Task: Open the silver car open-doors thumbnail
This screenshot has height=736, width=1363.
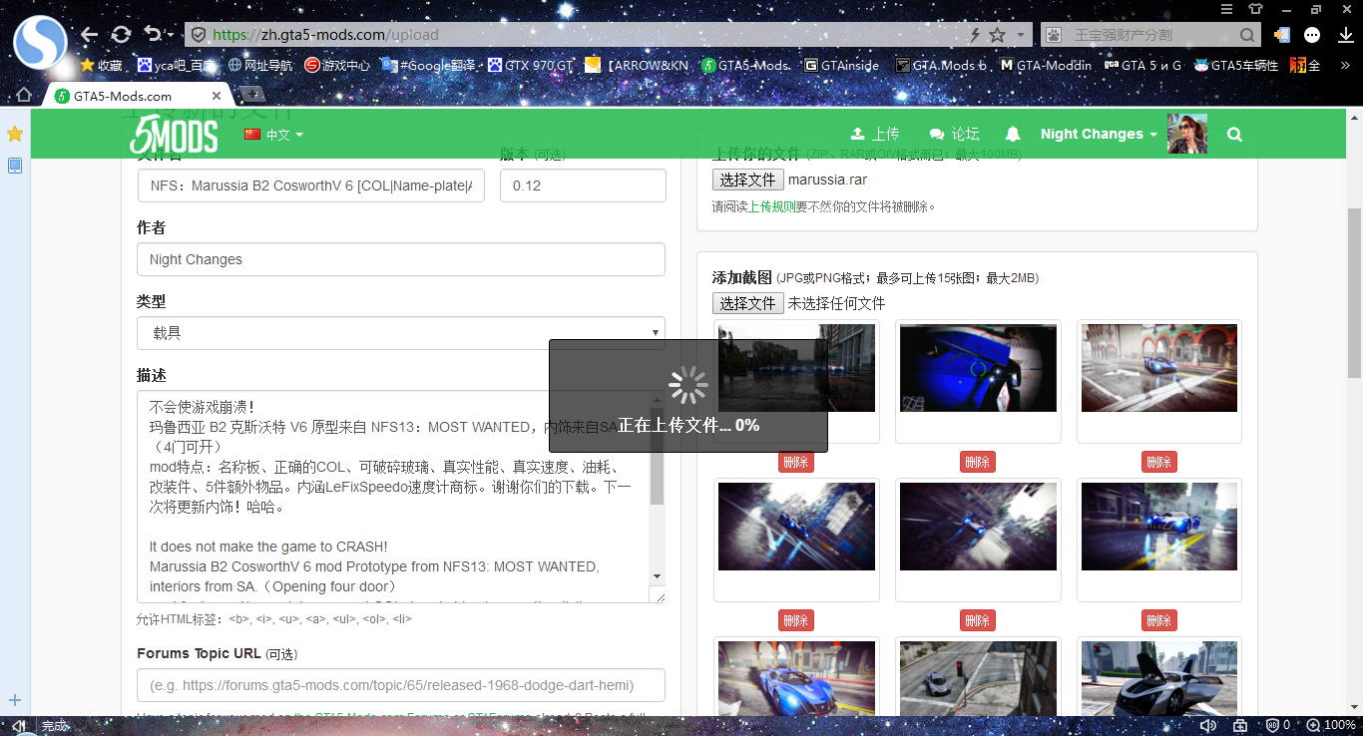Action: 1159,678
